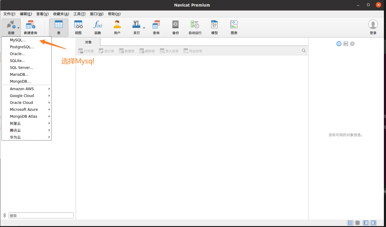Toggle the right information pane
Viewport: 386px width, 227px height.
click(x=373, y=223)
